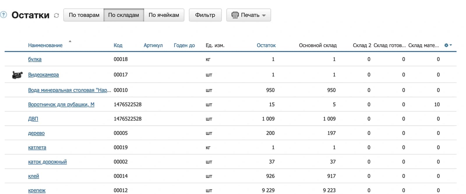Open the клей product link
466x194 pixels.
pos(33,176)
